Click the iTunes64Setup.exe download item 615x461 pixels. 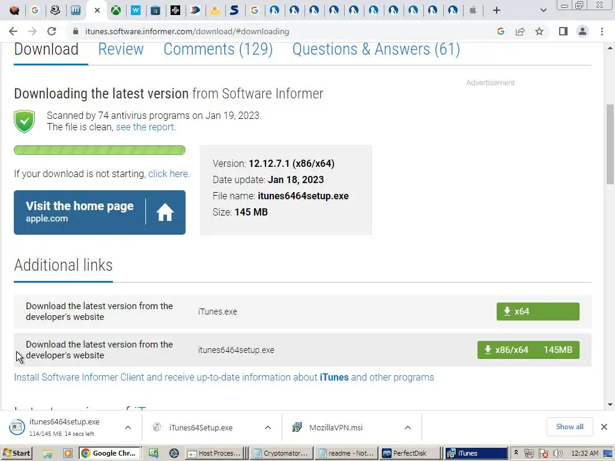click(201, 427)
